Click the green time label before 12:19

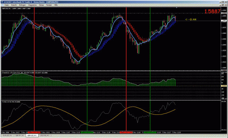150,132
